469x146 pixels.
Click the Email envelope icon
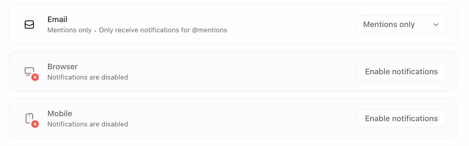[29, 25]
